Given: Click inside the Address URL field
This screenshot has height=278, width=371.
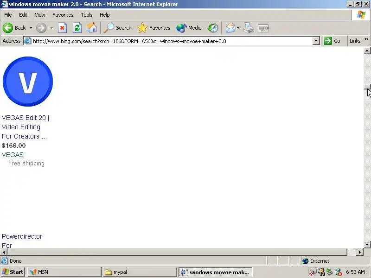Looking at the screenshot, I should click(x=172, y=41).
